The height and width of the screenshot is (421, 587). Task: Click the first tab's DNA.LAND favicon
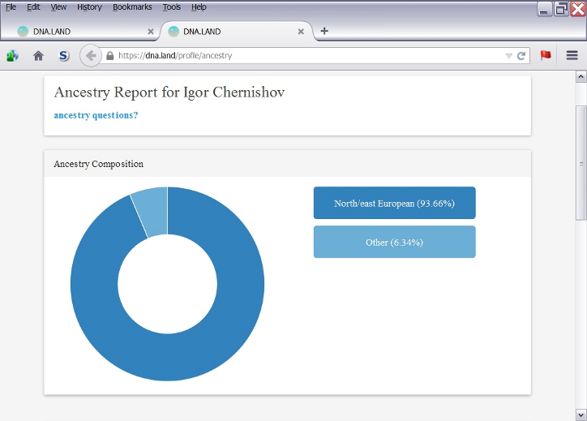tap(23, 32)
